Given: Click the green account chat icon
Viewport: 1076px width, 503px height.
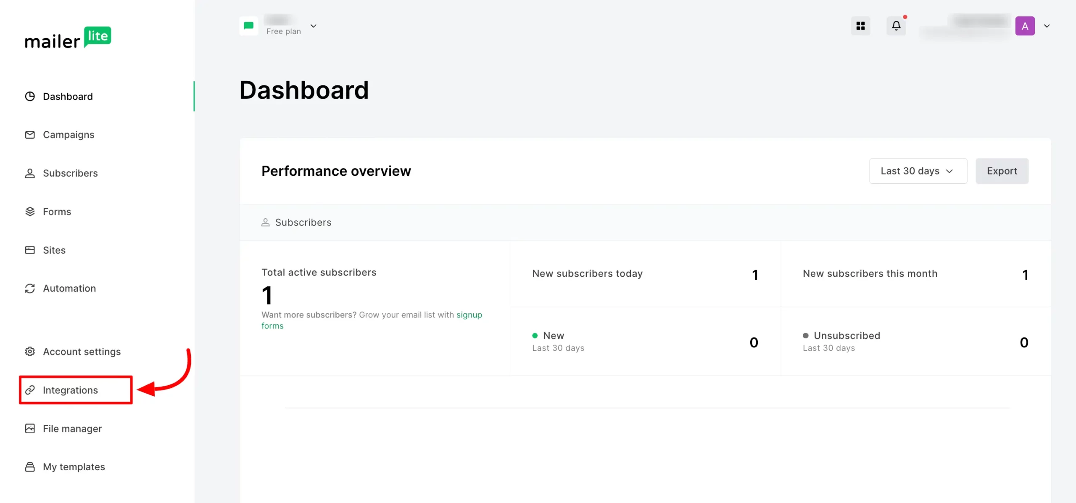Looking at the screenshot, I should point(248,26).
